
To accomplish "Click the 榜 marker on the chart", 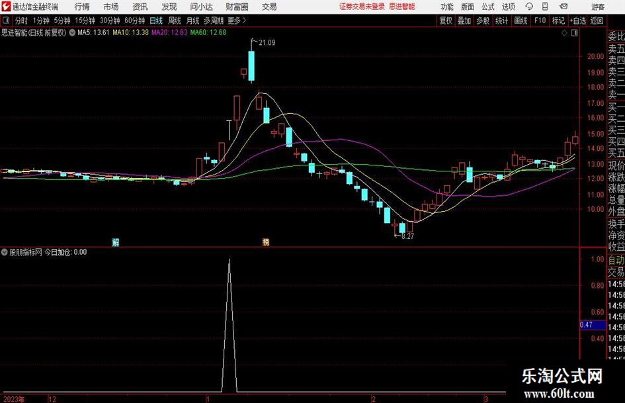I will click(266, 242).
